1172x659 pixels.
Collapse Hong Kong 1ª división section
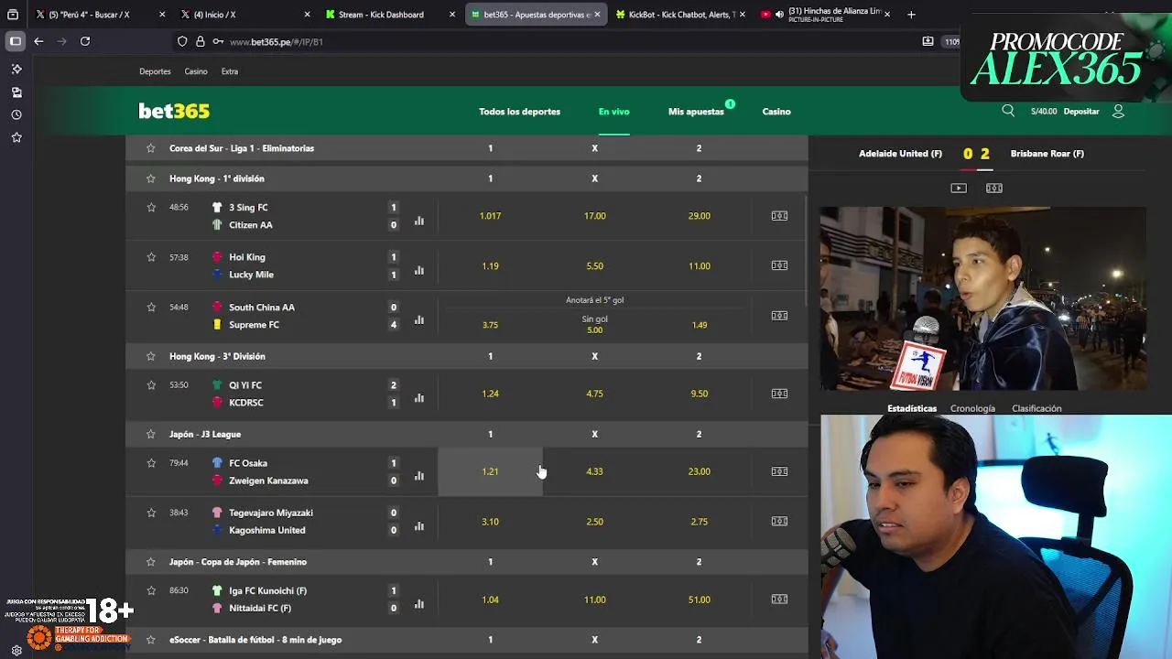(x=467, y=178)
